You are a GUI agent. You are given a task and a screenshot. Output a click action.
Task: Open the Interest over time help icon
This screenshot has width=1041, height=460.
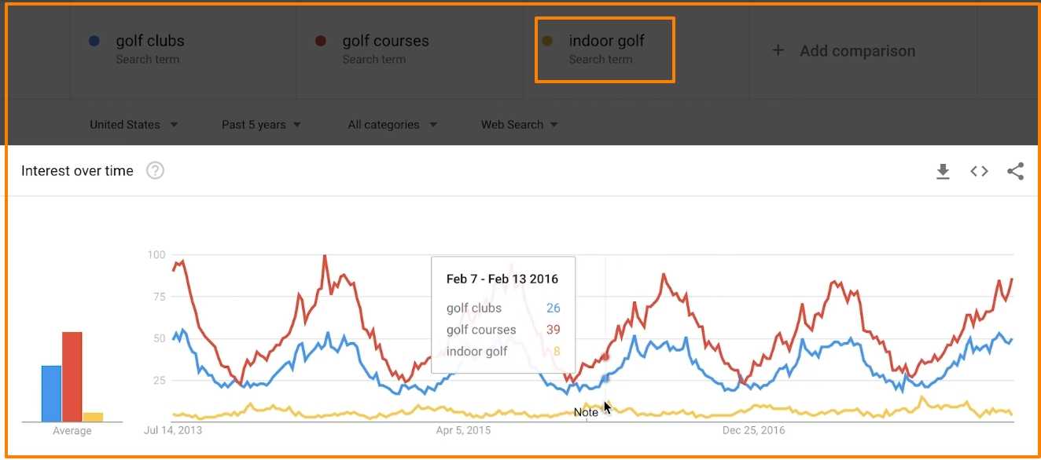156,170
